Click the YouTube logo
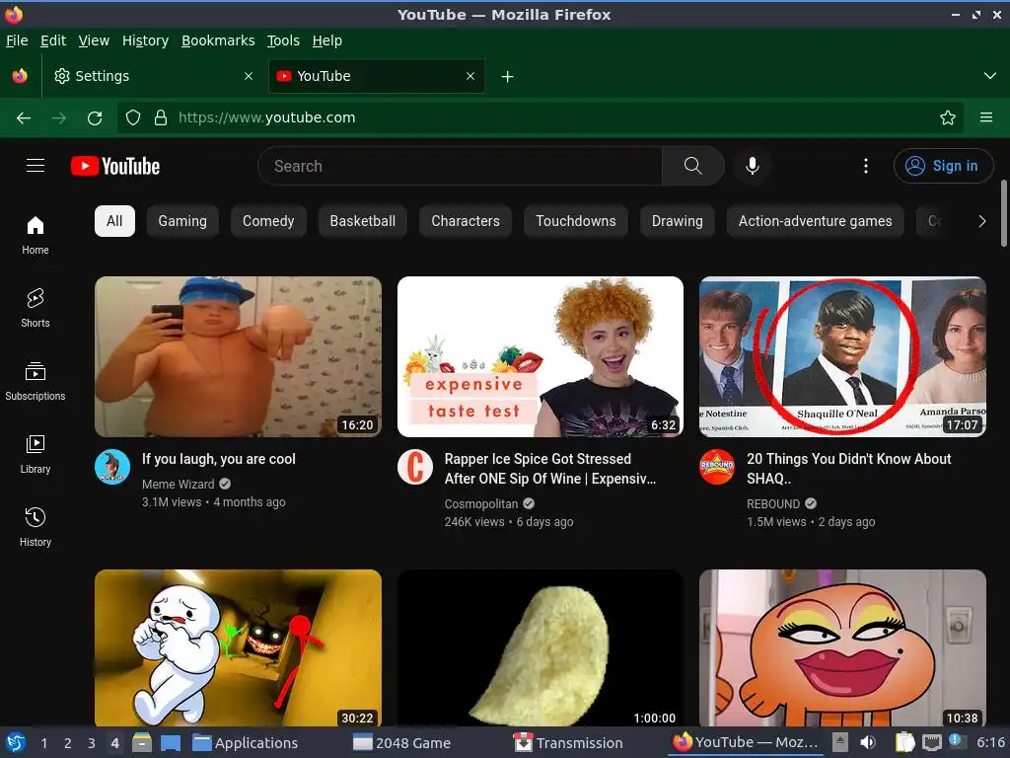Screen dimensions: 1010x758 pyautogui.click(x=115, y=166)
